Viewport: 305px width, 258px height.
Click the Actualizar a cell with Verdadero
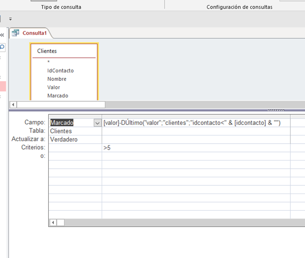tap(75, 139)
